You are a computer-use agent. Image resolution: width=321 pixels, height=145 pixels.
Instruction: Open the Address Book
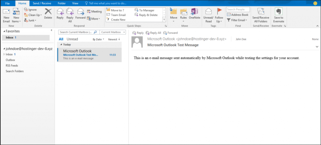[238, 15]
